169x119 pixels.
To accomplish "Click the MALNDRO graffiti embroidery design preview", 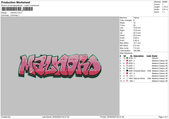I will coord(60,66).
